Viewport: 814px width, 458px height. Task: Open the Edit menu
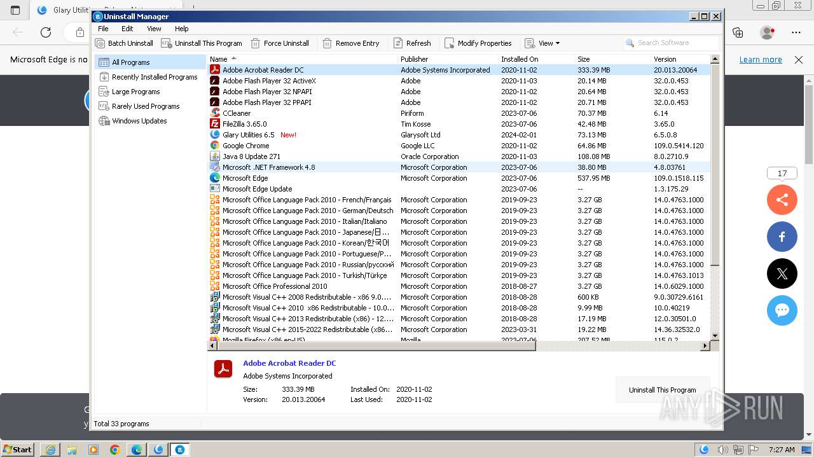[x=127, y=29]
